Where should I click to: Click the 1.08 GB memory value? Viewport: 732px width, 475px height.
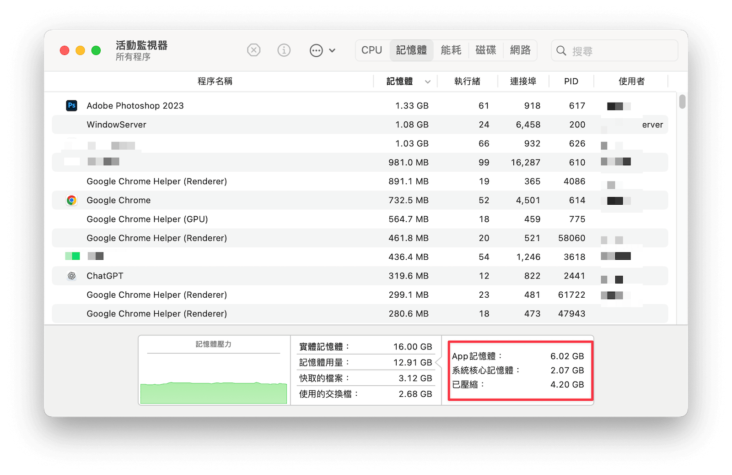coord(412,125)
